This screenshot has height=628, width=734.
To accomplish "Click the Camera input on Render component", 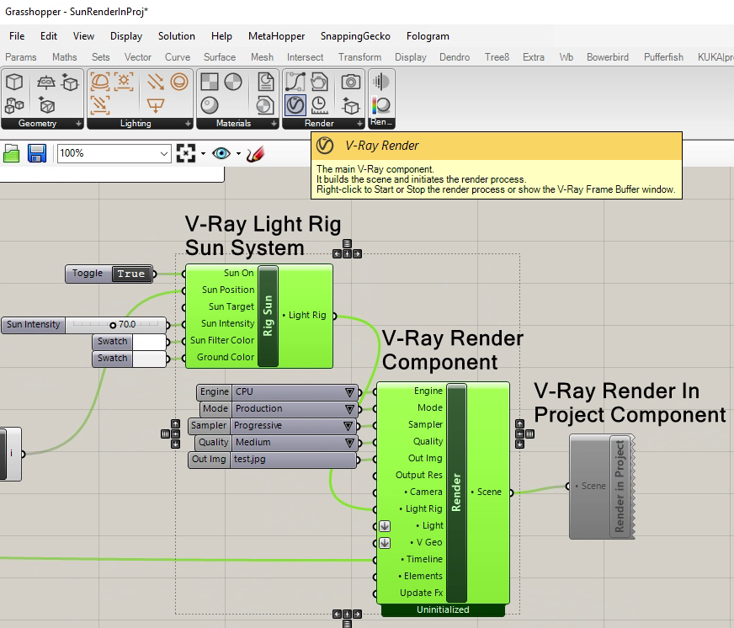I will (424, 492).
